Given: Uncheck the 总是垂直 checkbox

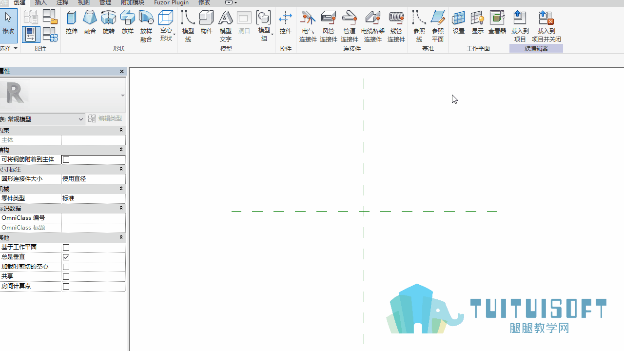Looking at the screenshot, I should pos(66,257).
